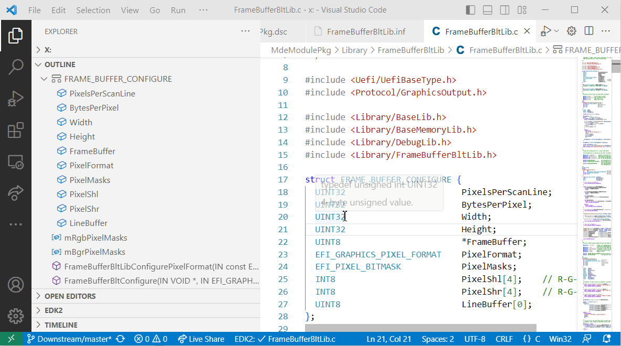Open the run button dropdown arrow
Viewport: 621px width, 346px height.
[x=556, y=31]
